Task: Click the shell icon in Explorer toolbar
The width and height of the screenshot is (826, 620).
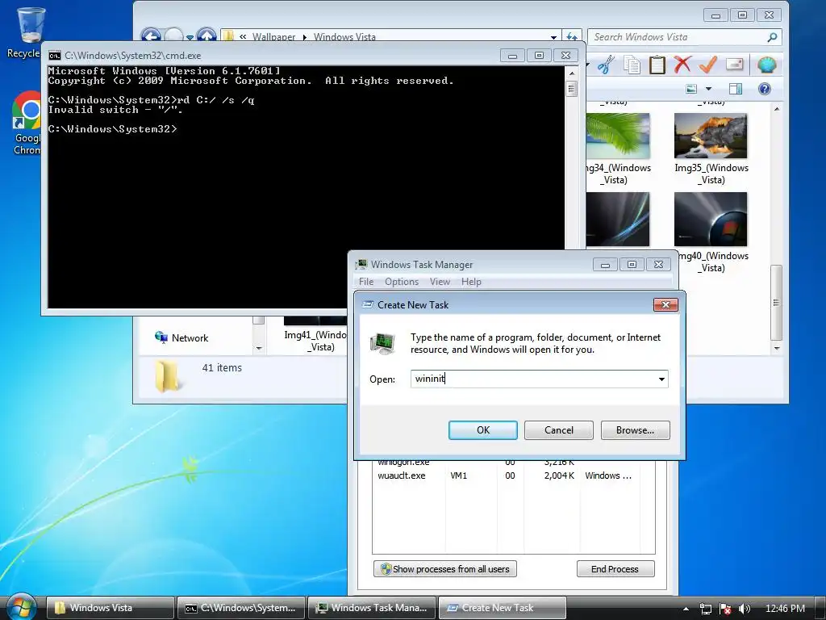Action: pyautogui.click(x=766, y=65)
